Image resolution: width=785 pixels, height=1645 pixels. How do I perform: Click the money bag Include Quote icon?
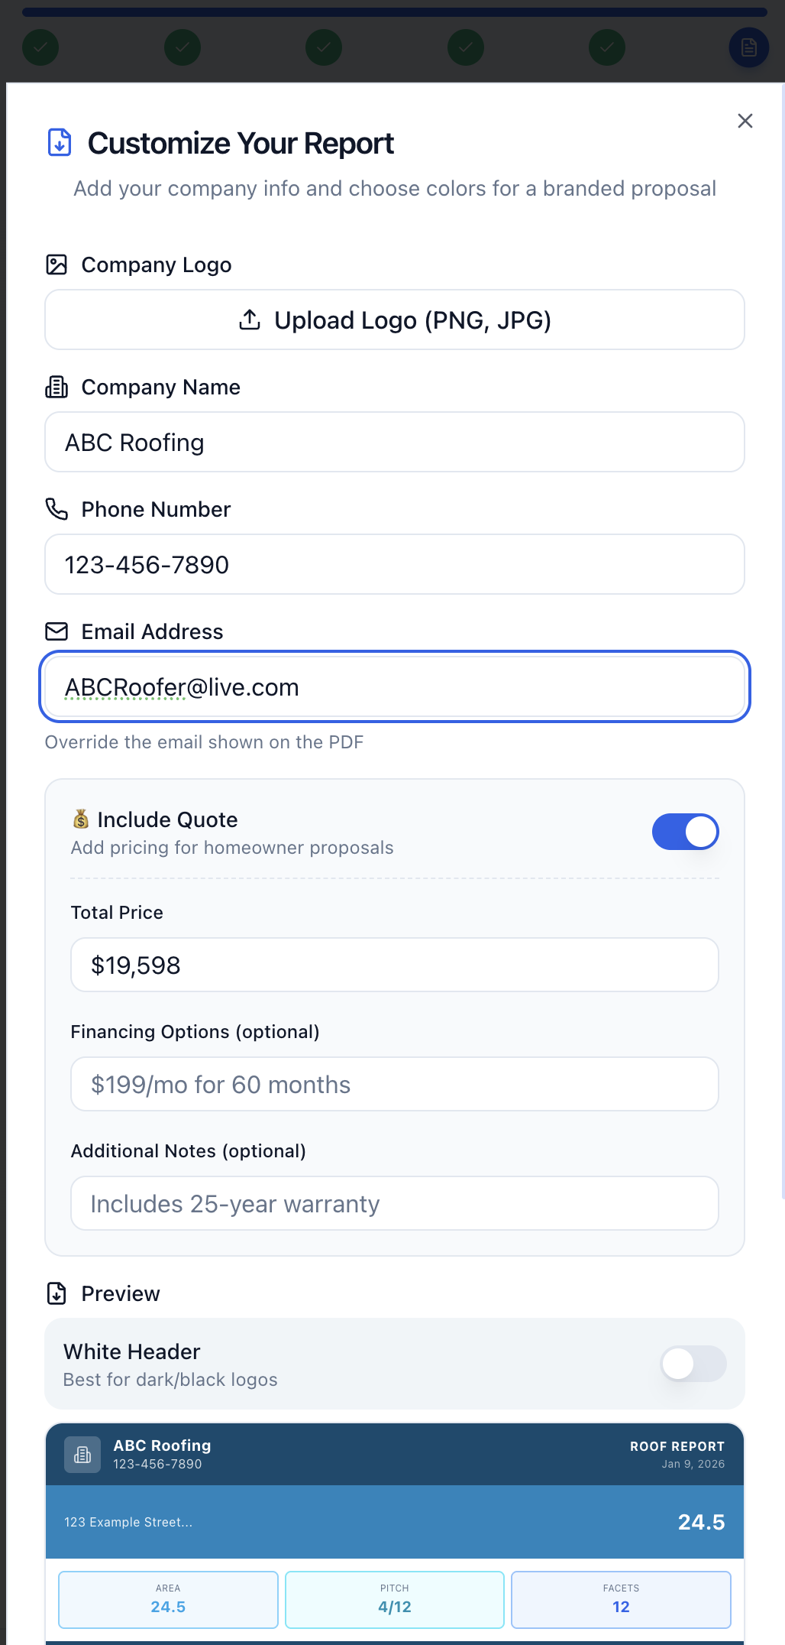(81, 819)
